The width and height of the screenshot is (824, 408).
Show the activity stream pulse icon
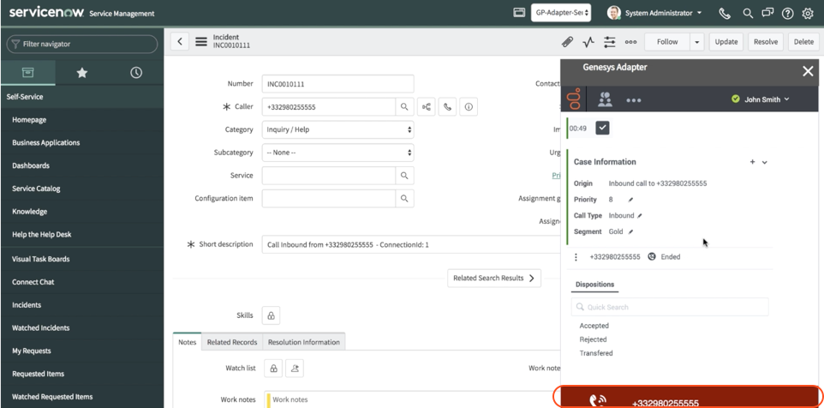click(588, 41)
